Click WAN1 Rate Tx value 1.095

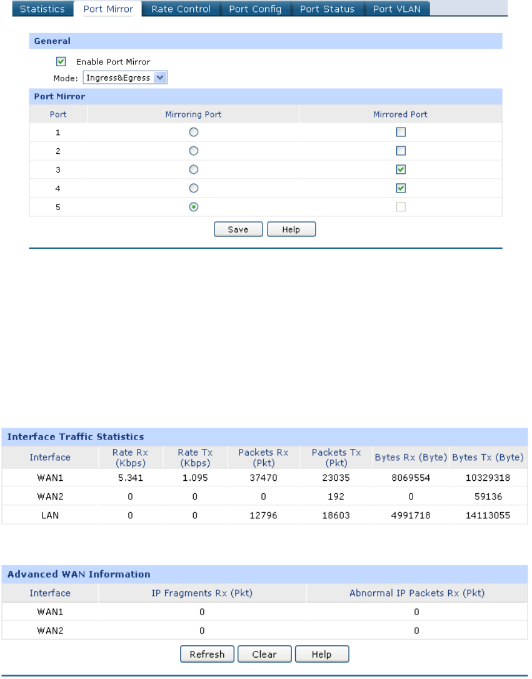click(195, 478)
